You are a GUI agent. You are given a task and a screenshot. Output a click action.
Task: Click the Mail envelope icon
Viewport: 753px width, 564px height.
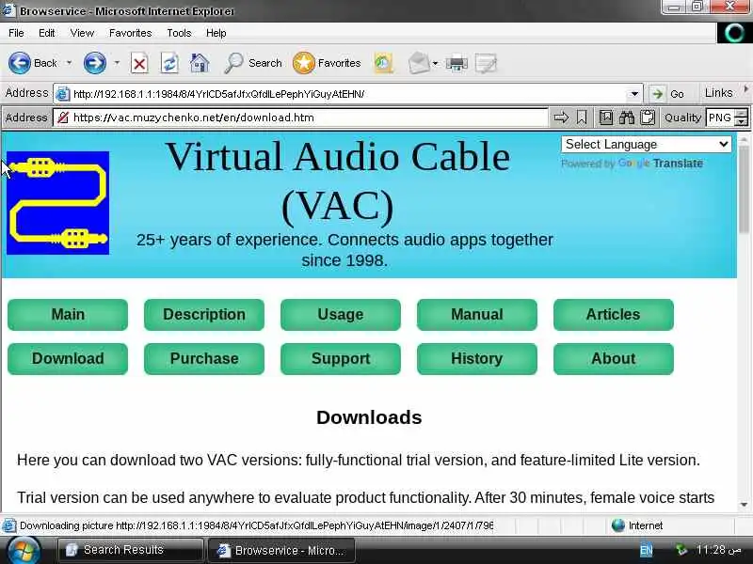419,63
